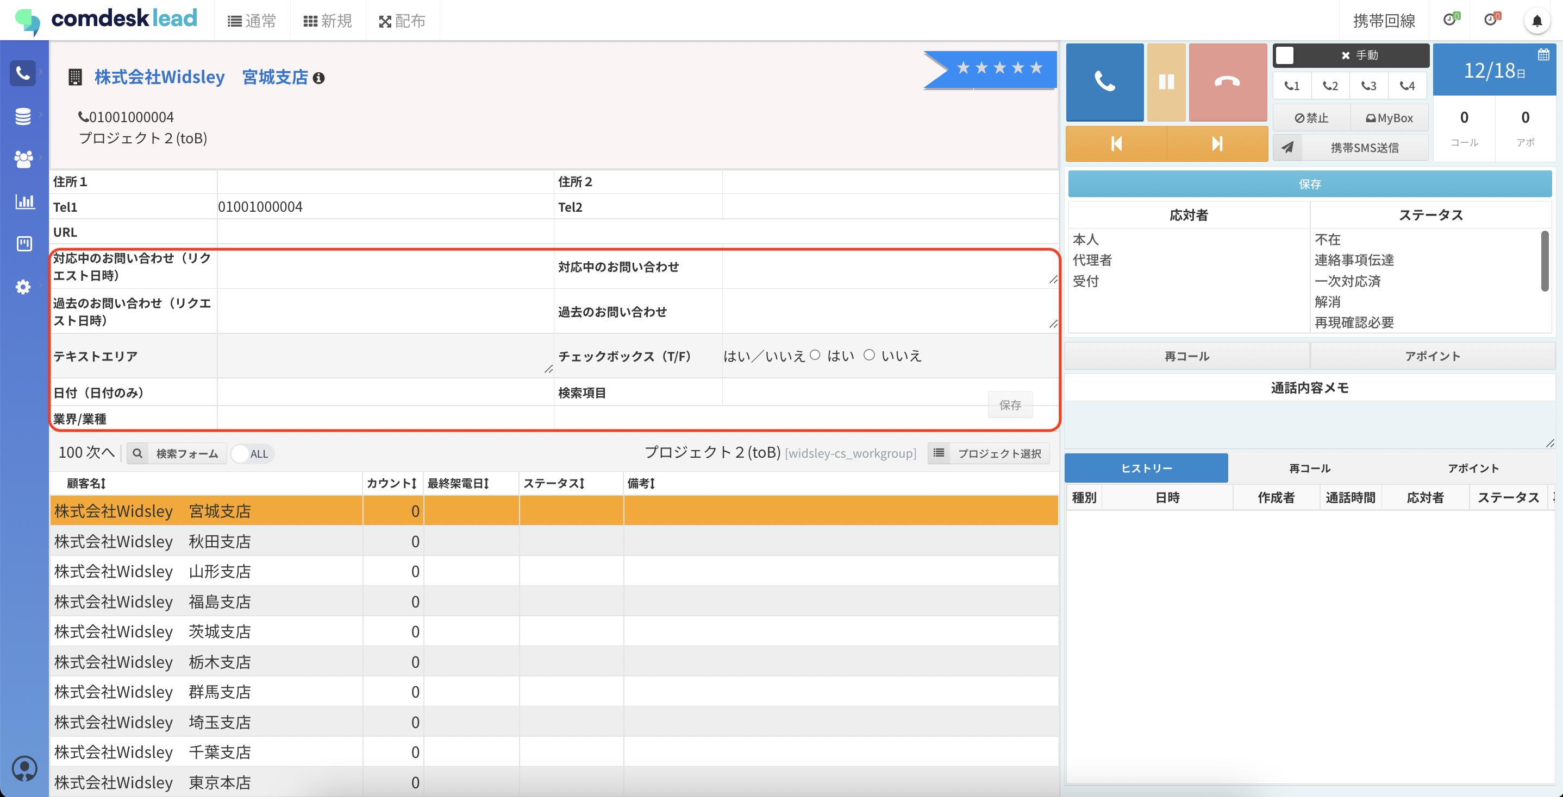Screen dimensions: 1563x797
Task: Toggle the ALL switch
Action: coord(252,453)
